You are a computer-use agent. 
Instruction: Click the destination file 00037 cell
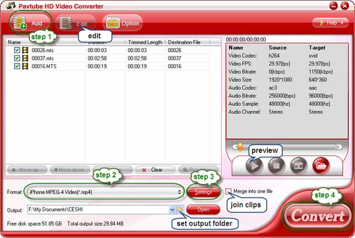(x=175, y=59)
